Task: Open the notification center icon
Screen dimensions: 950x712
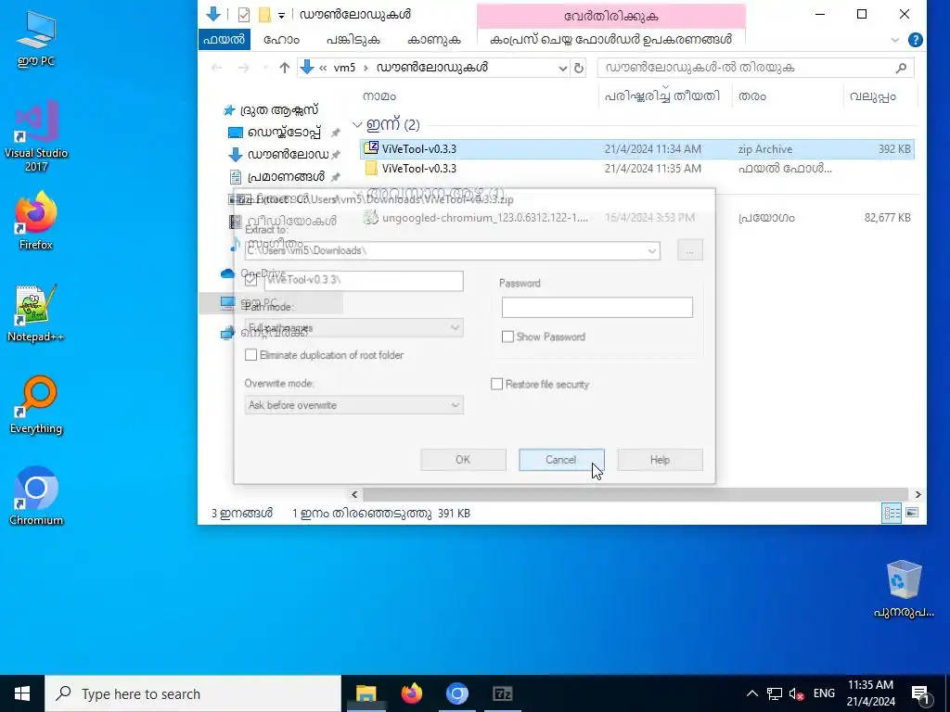Action: (x=920, y=693)
